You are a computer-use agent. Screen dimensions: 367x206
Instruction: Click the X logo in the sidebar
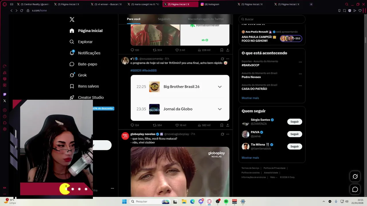point(72,19)
